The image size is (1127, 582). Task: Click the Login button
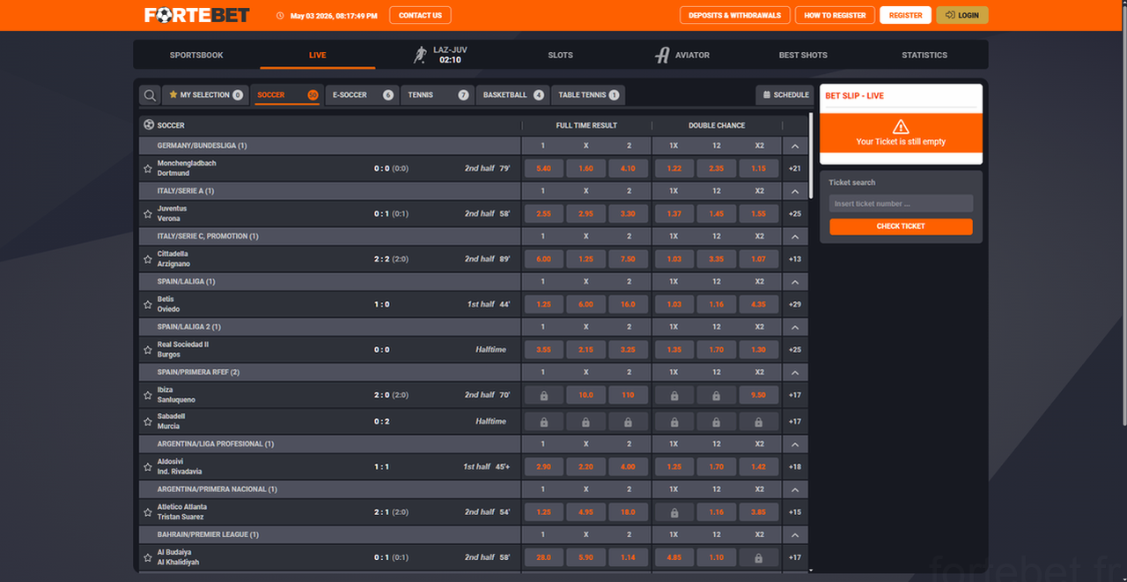point(962,15)
